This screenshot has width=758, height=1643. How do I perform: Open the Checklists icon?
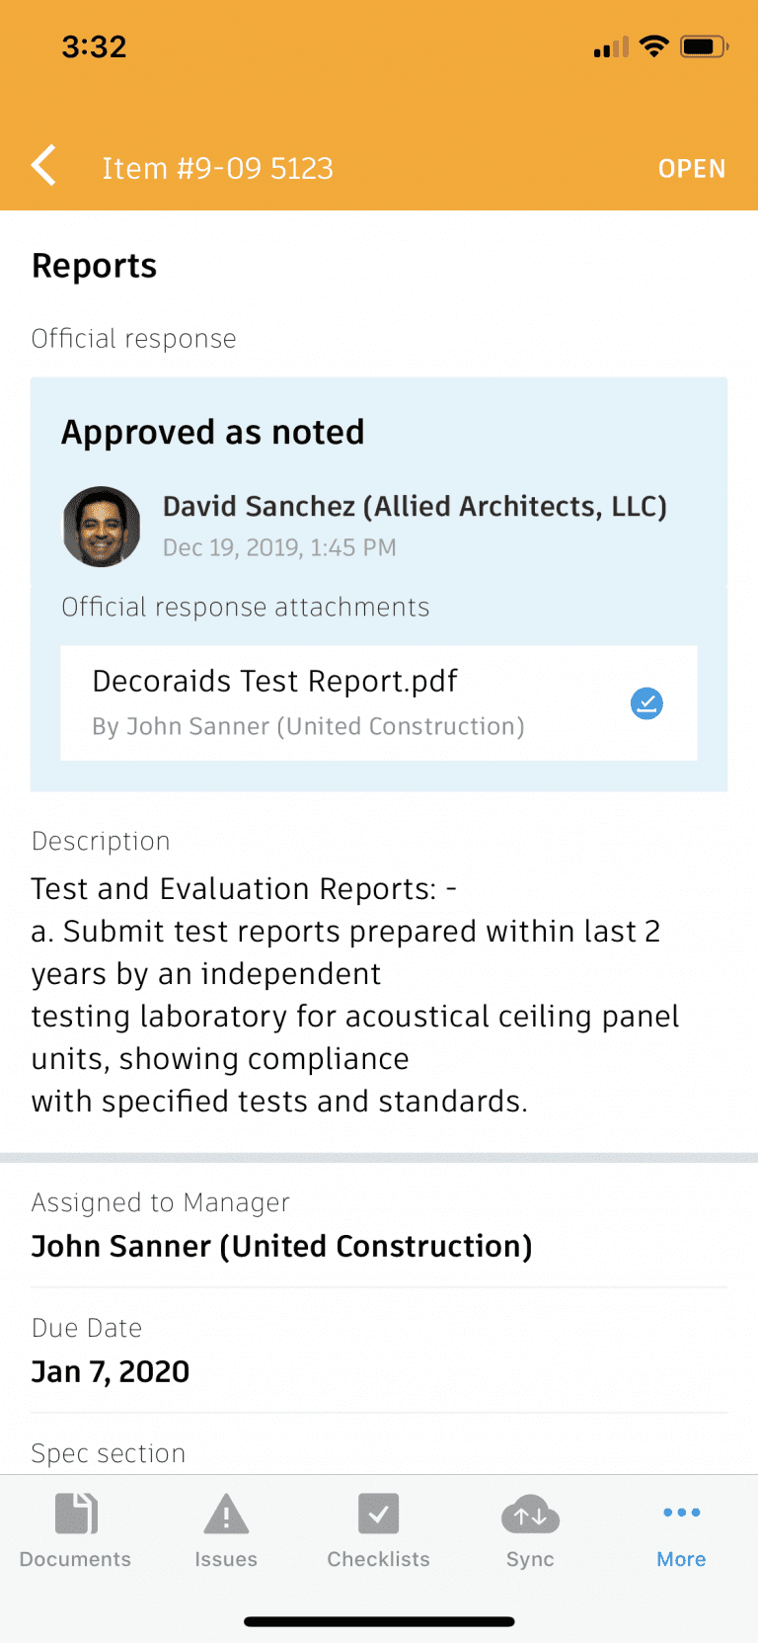coord(378,1514)
